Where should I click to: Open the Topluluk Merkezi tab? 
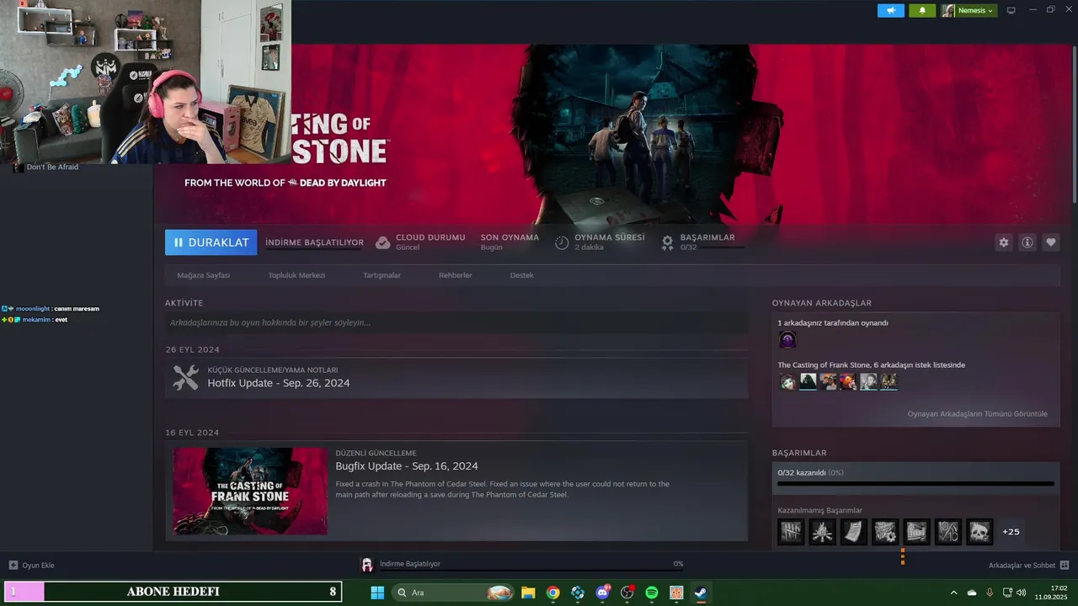[x=296, y=275]
